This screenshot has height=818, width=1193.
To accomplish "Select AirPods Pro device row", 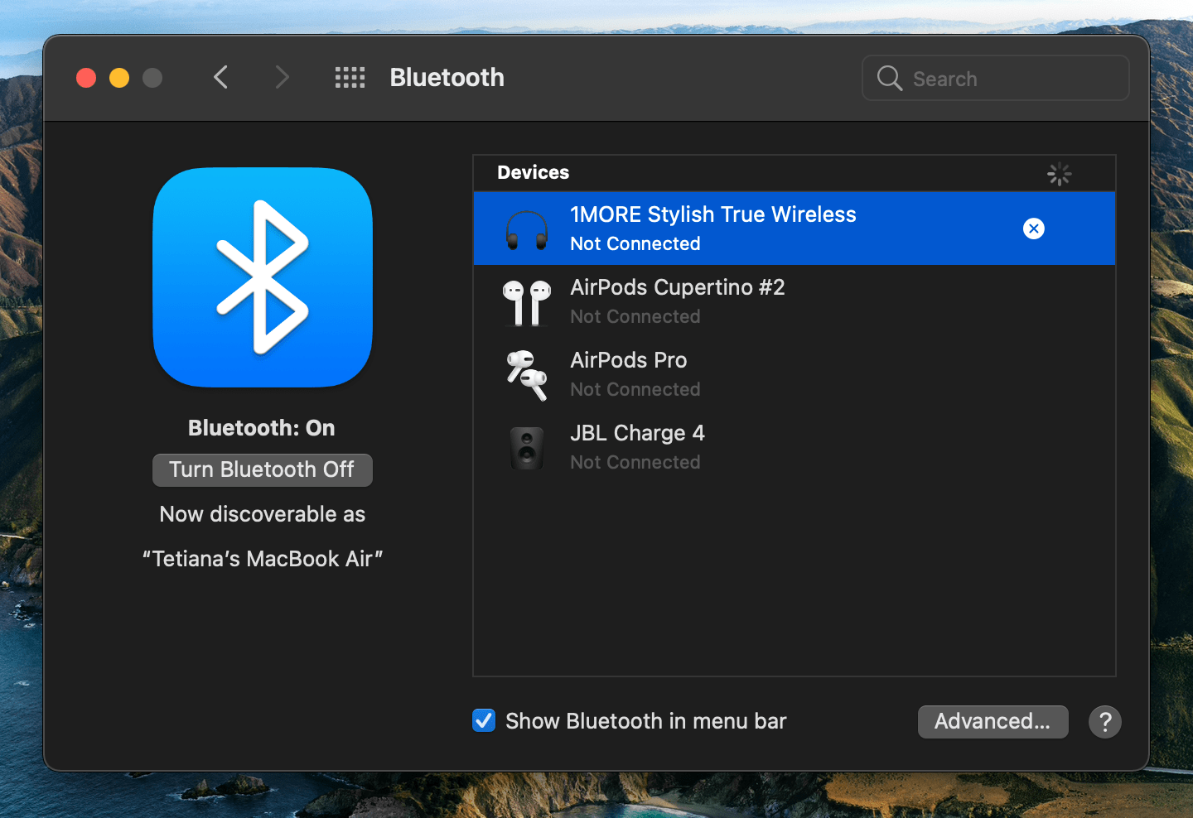I will 795,374.
